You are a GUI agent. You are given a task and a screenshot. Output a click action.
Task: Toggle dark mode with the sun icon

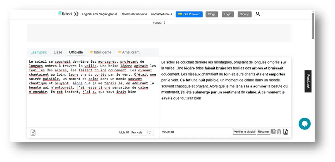(x=76, y=14)
